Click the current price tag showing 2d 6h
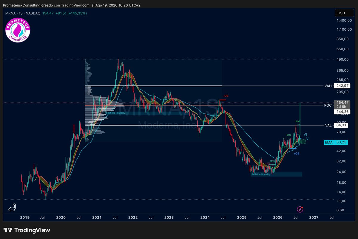The height and width of the screenshot is (239, 358). (342, 104)
